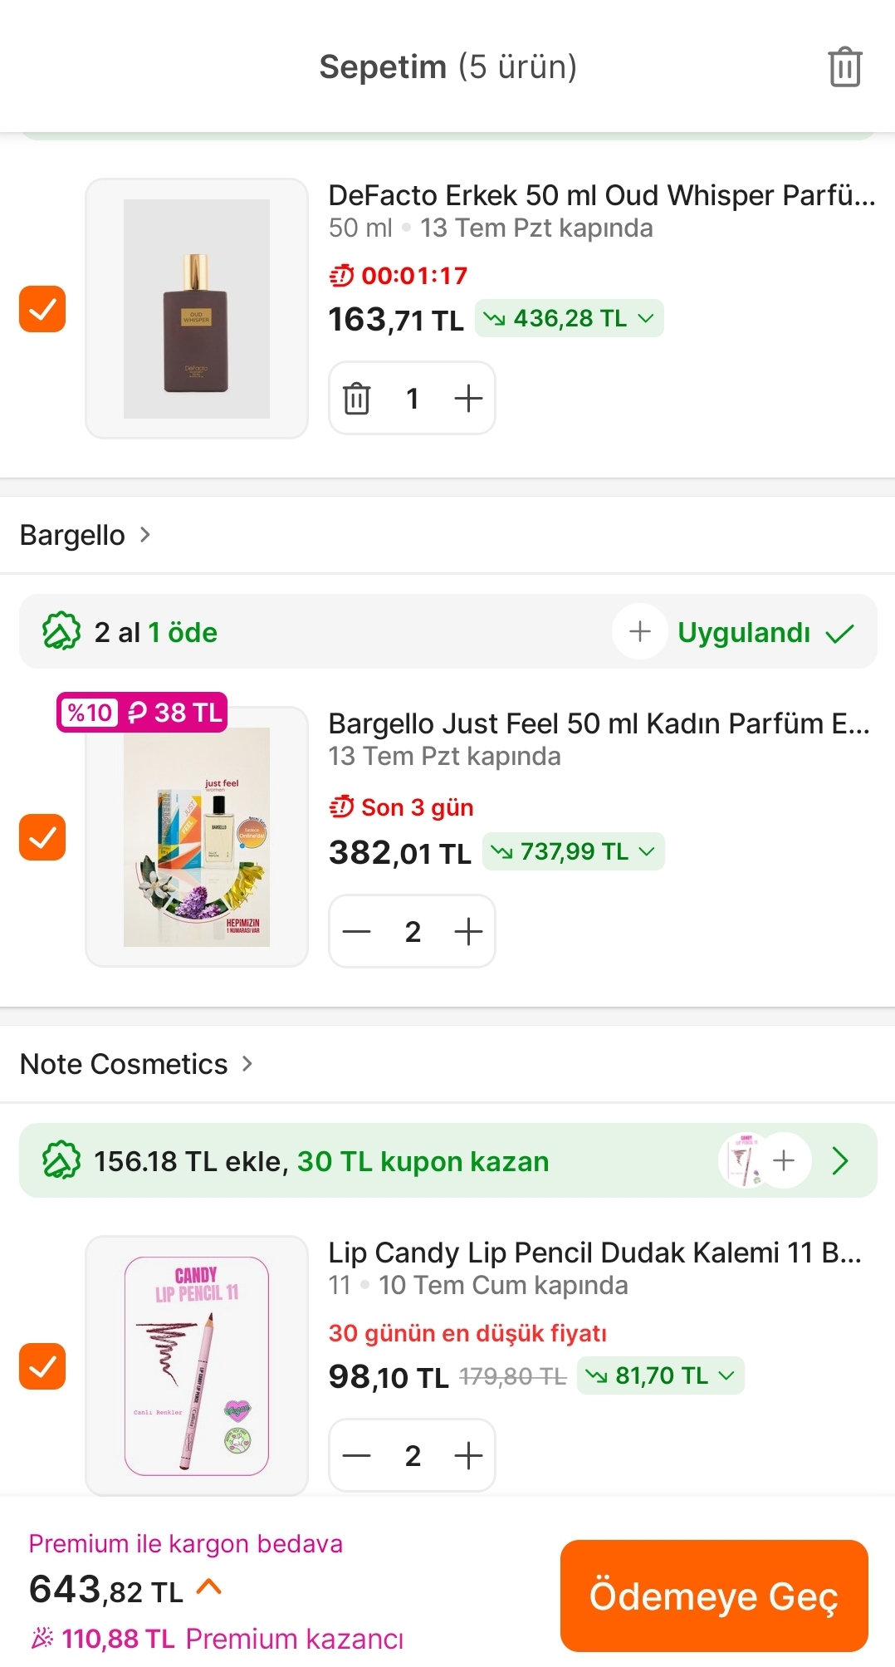This screenshot has height=1667, width=895.
Task: Increase DeFacto perfume quantity with plus
Action: (x=468, y=399)
